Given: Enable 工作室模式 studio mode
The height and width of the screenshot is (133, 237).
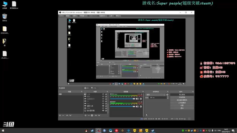Looking at the screenshot, I should 182,103.
